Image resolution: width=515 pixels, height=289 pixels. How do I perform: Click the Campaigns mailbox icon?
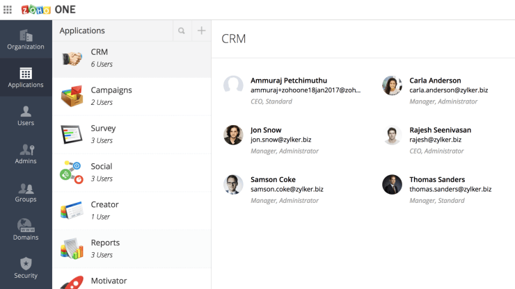click(x=72, y=96)
